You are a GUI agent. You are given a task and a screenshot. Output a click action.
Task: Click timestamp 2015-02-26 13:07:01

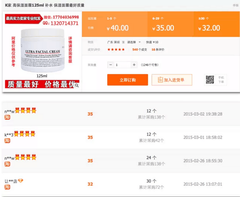[x=203, y=184]
